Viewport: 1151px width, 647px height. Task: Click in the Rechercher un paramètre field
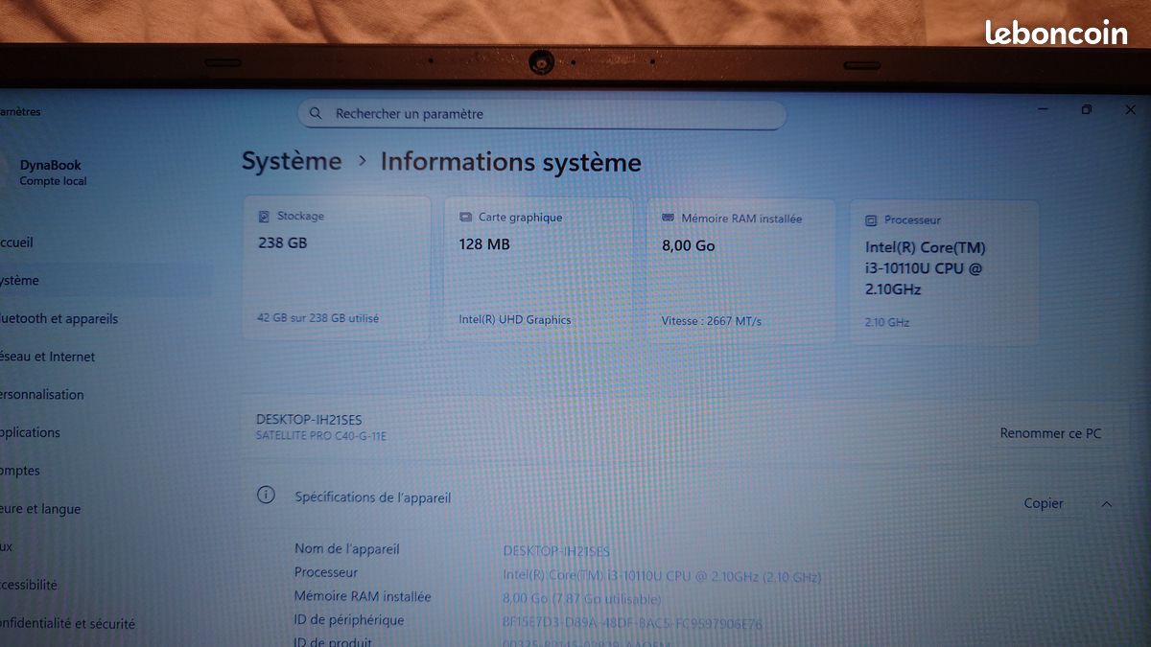[x=542, y=114]
